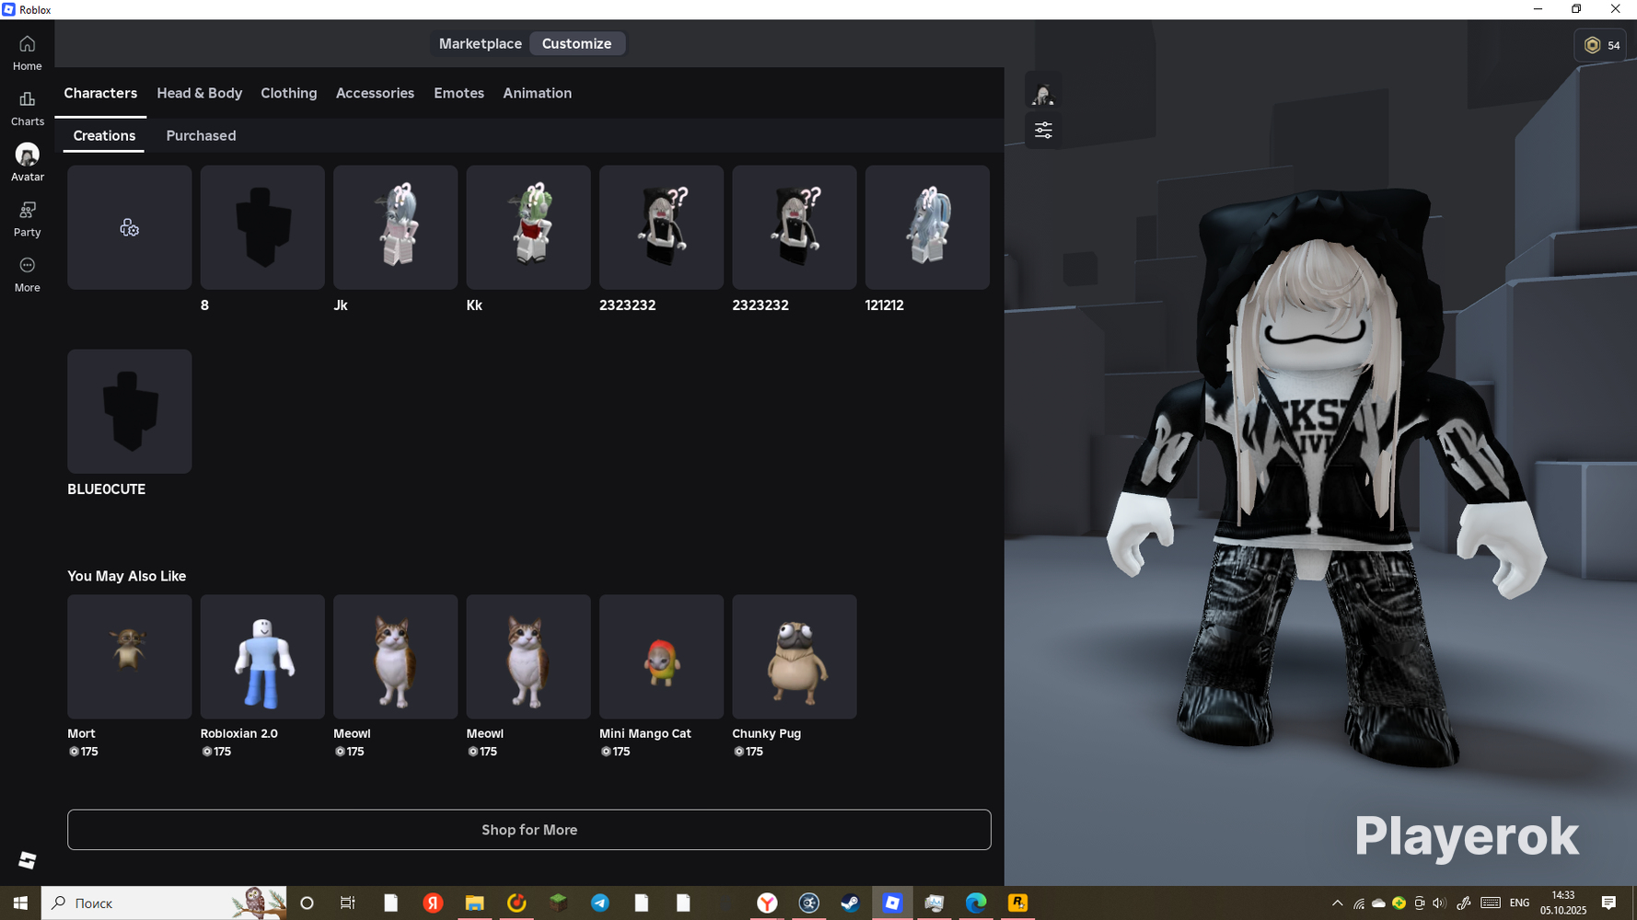This screenshot has width=1637, height=920.
Task: Select the 121212 character
Action: click(x=927, y=227)
